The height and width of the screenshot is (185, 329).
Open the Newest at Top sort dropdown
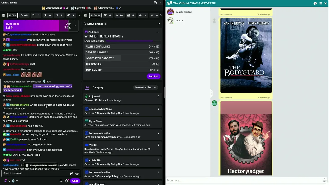coord(145,87)
